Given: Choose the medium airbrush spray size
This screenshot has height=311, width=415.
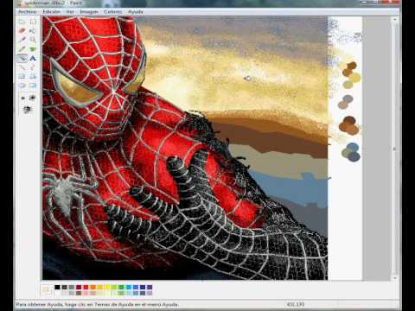Looking at the screenshot, I should pos(32,98).
